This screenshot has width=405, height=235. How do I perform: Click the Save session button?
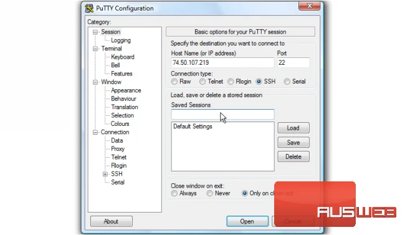293,143
